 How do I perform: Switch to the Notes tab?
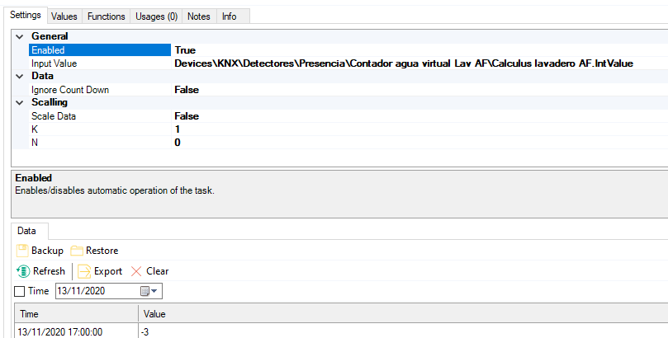199,16
